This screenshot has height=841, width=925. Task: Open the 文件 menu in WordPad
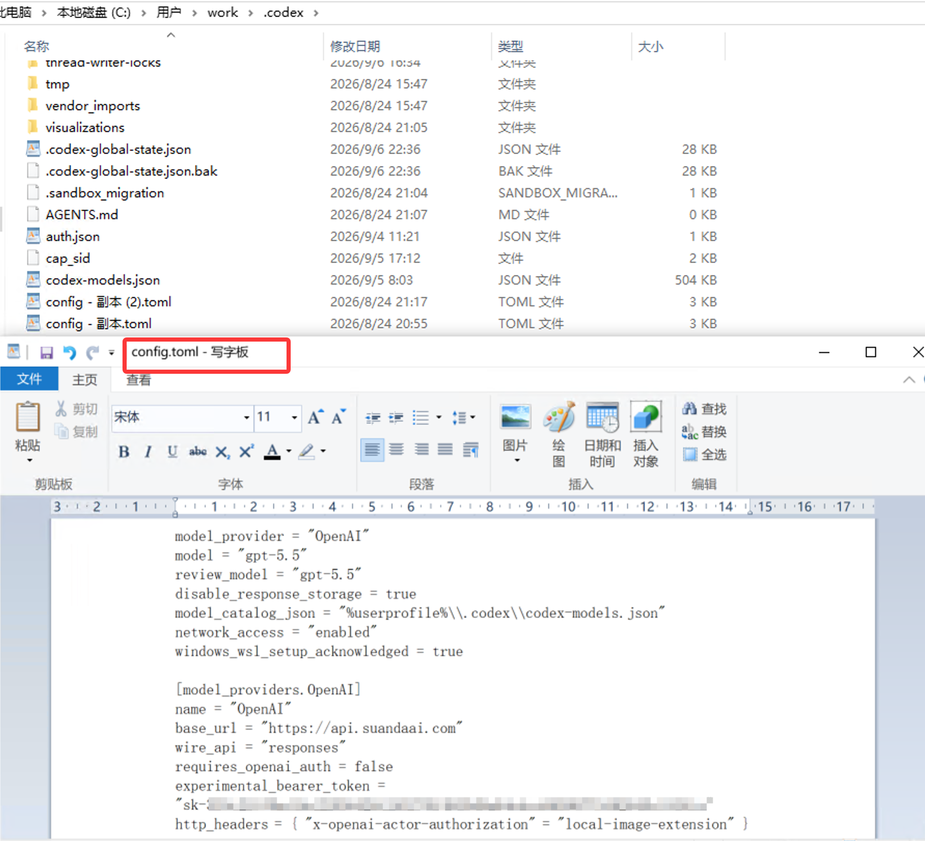tap(29, 379)
